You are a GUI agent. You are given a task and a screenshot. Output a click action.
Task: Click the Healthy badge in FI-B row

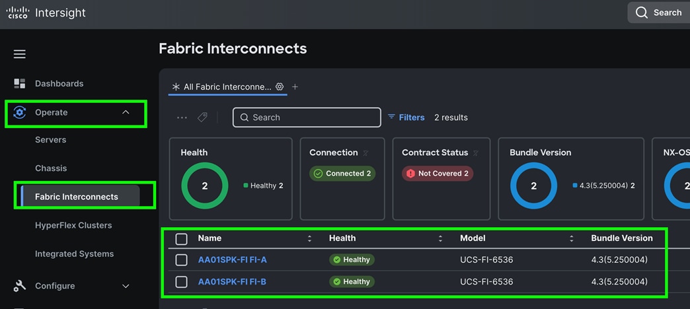(x=352, y=281)
